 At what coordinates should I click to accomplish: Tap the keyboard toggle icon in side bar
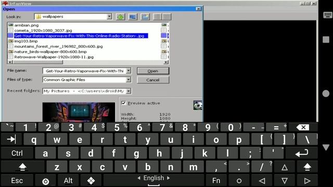point(327,15)
